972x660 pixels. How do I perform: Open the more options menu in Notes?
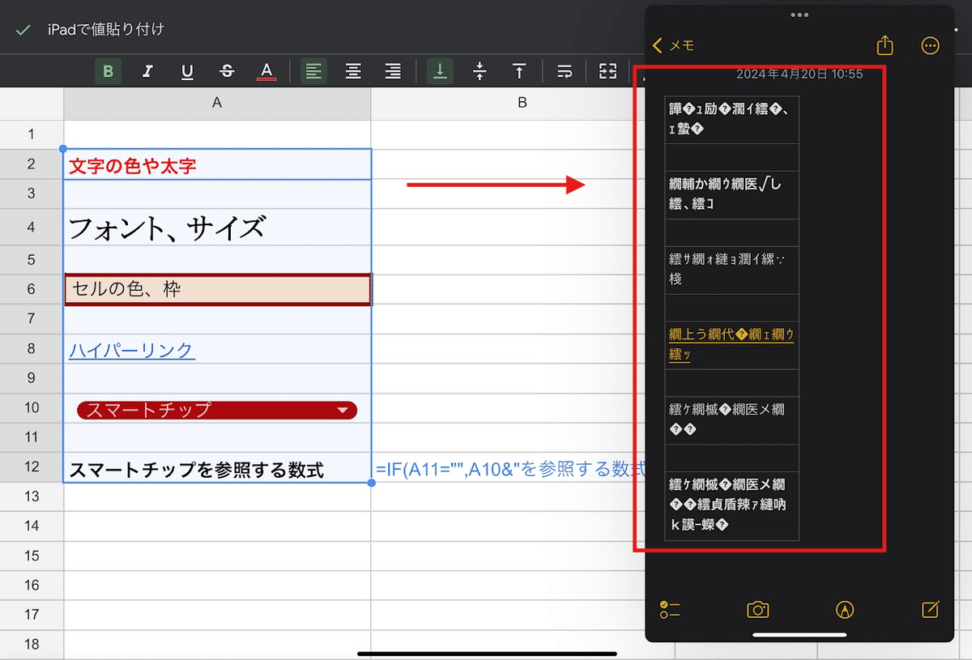pyautogui.click(x=930, y=45)
